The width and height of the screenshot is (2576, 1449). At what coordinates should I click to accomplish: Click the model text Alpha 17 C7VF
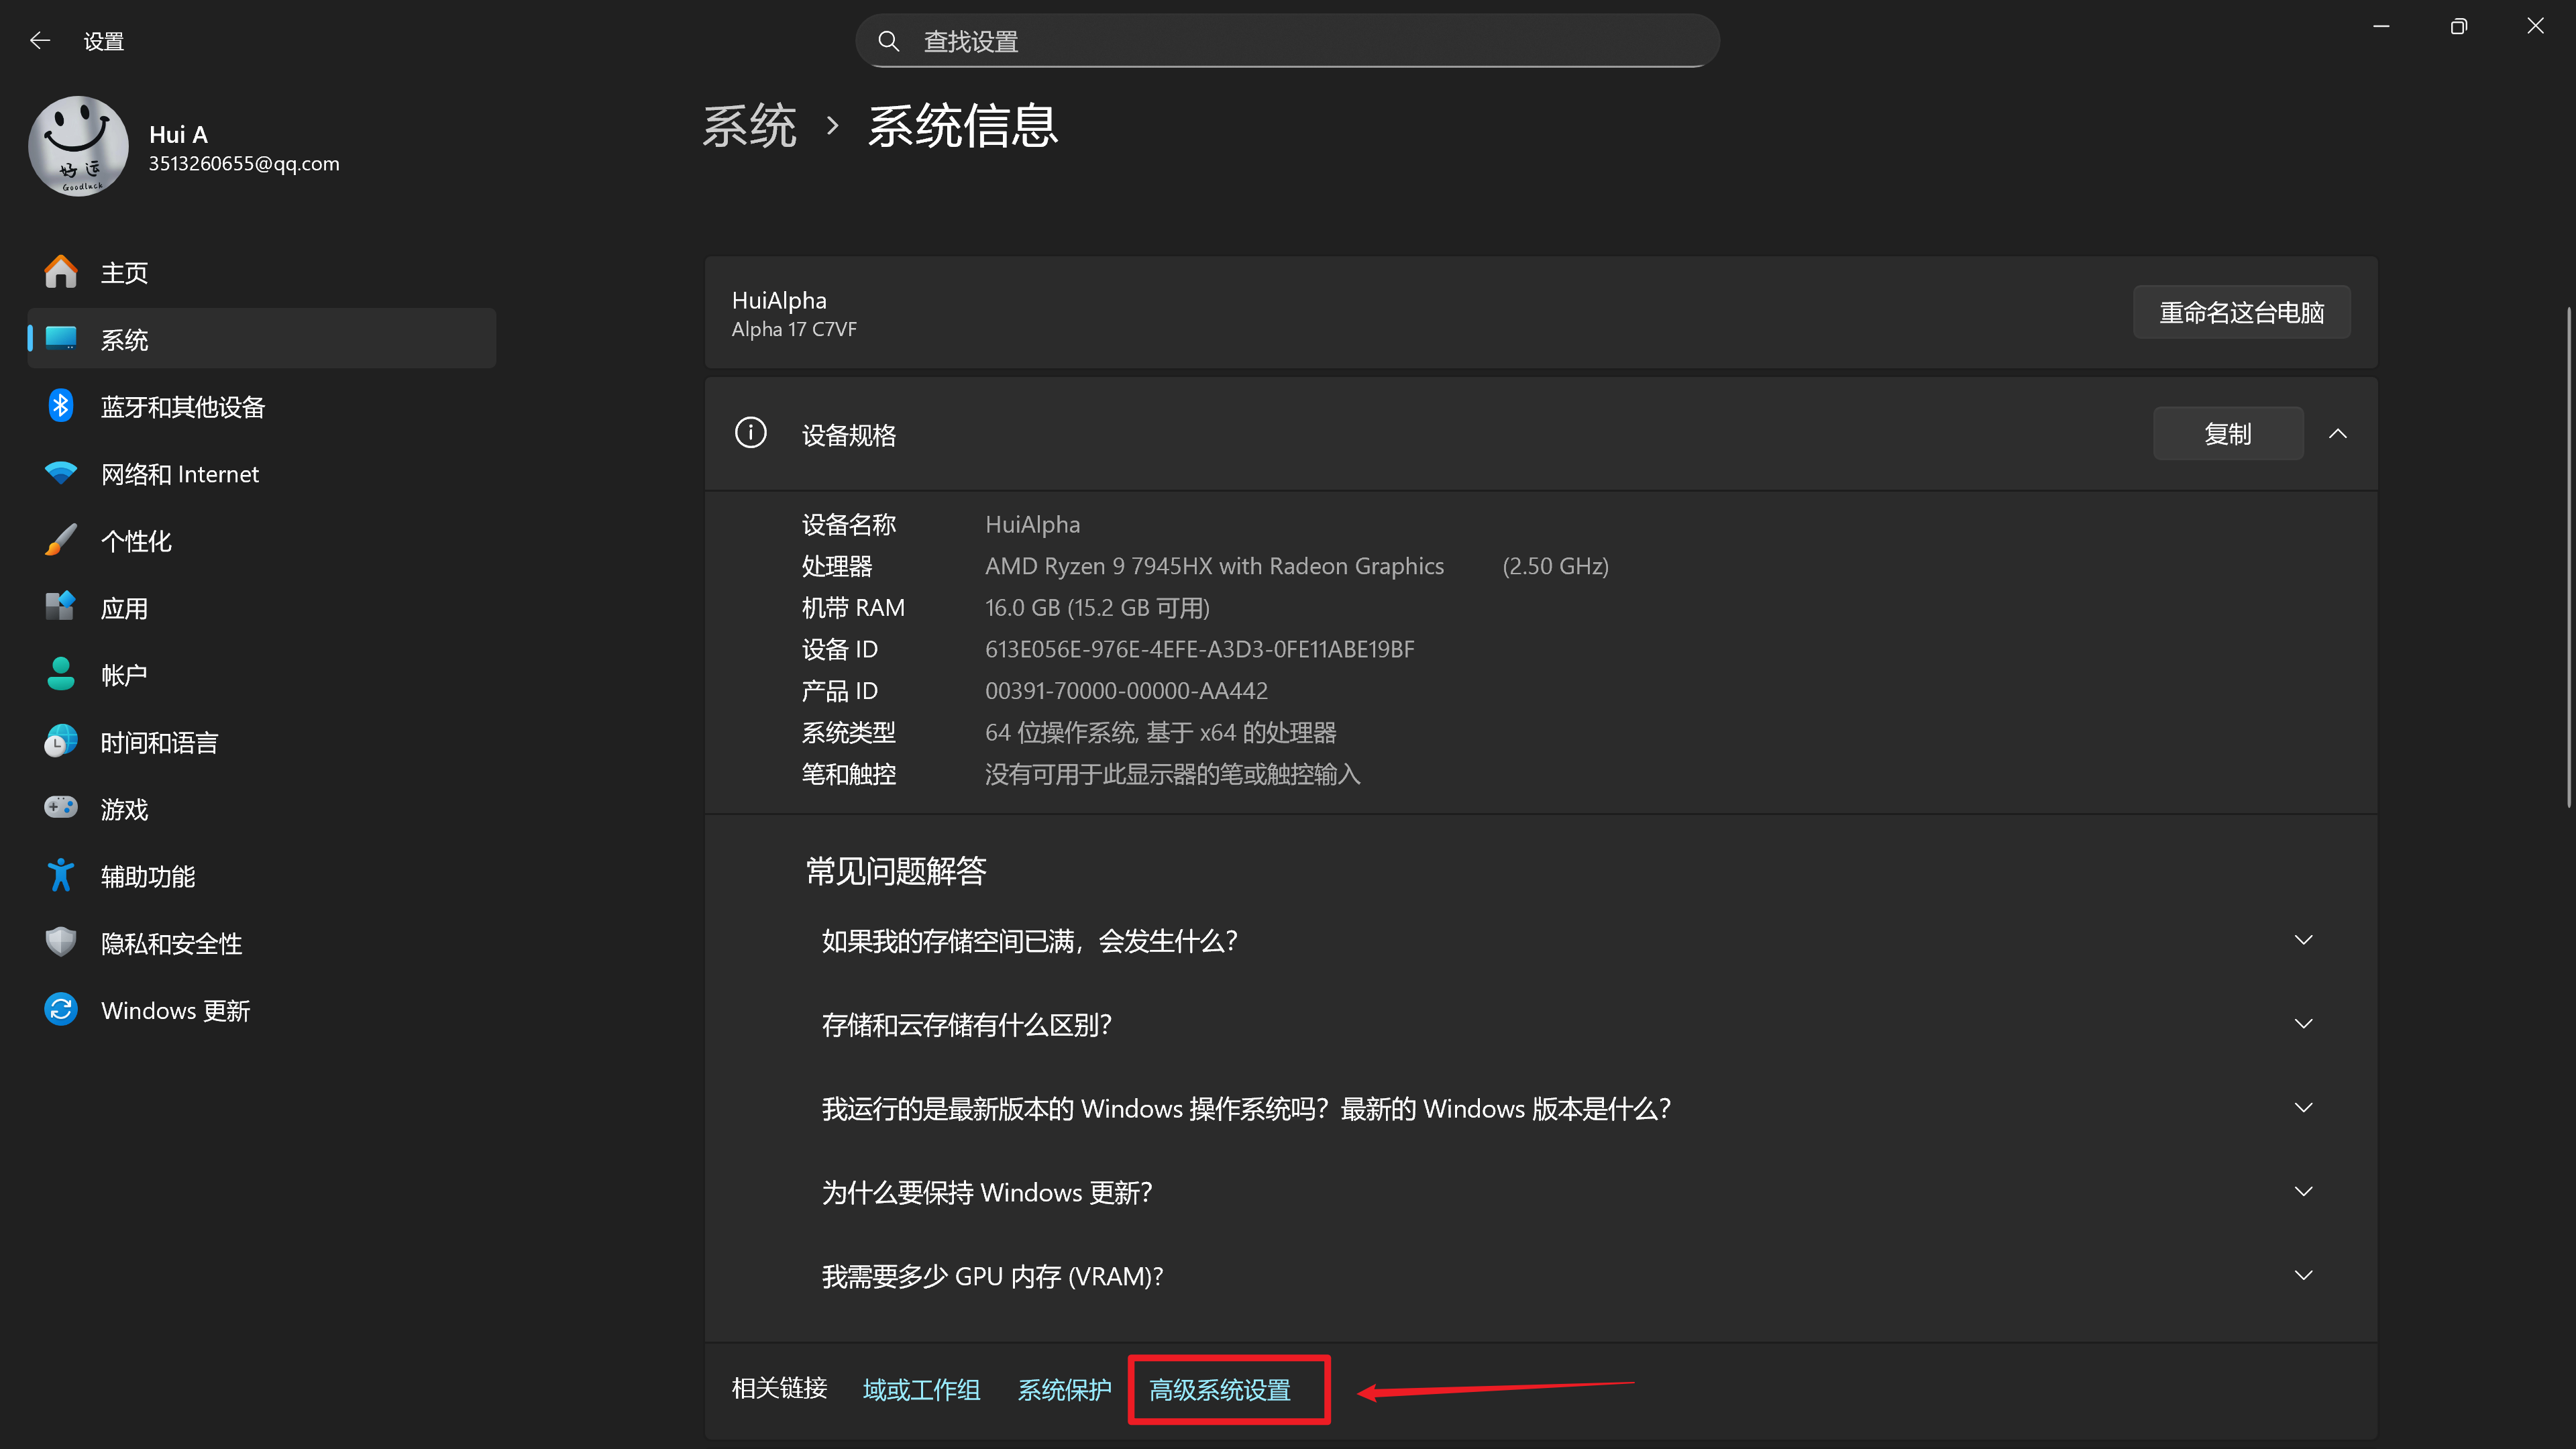(x=794, y=329)
